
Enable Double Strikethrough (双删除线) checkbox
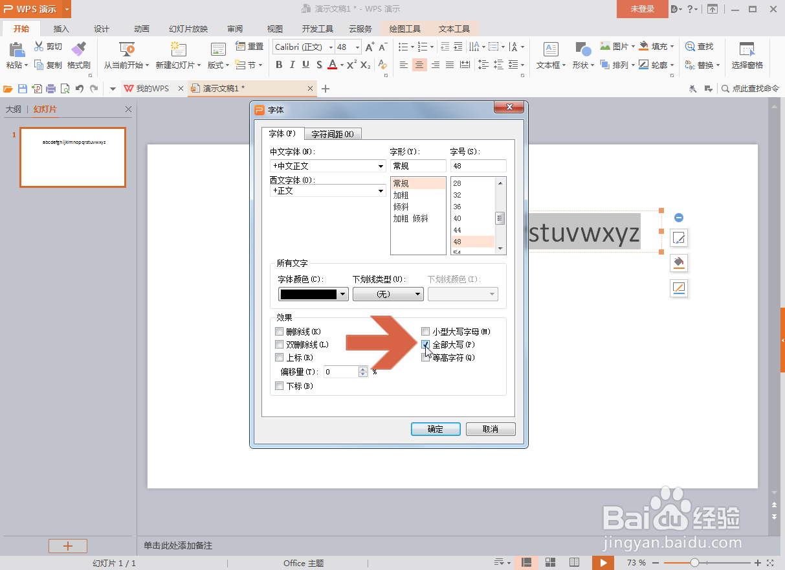click(x=280, y=345)
